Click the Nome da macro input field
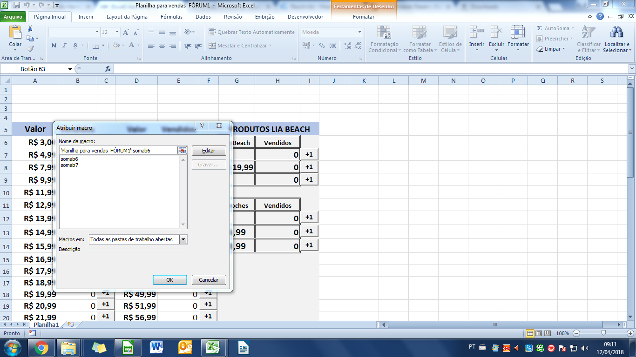Image resolution: width=636 pixels, height=357 pixels. [x=118, y=150]
